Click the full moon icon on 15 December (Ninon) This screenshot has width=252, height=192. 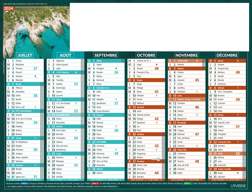tap(238, 115)
